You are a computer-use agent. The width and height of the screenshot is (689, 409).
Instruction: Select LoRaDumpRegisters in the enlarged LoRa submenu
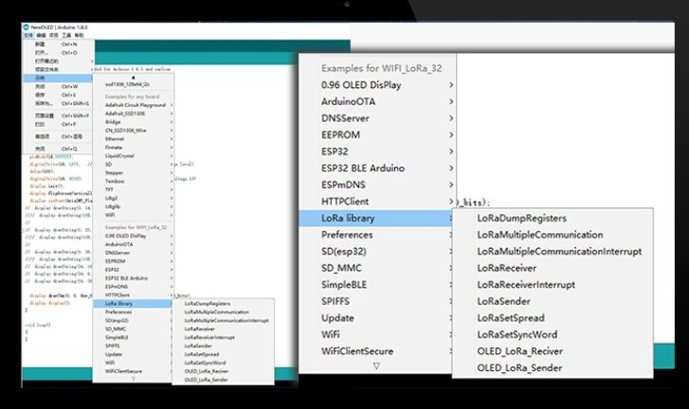[521, 218]
